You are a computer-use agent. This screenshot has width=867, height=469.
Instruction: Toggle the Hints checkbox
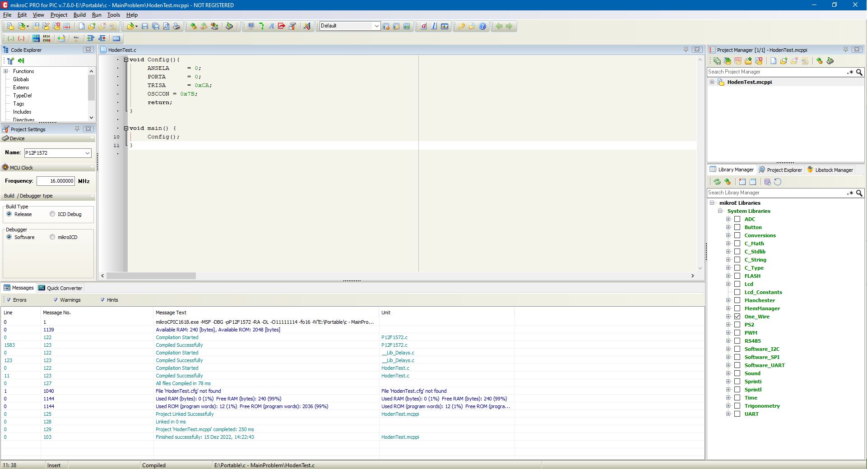point(102,299)
